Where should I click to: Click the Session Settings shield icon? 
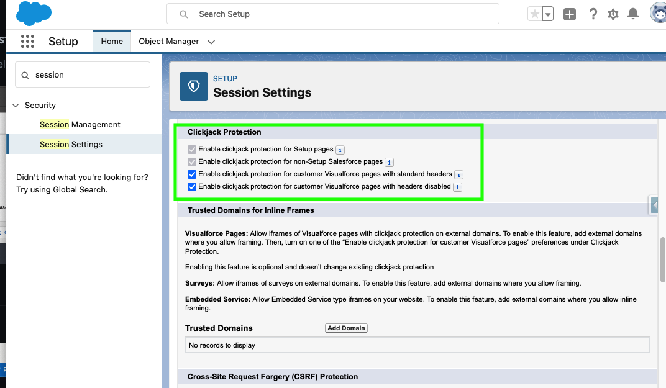click(194, 86)
